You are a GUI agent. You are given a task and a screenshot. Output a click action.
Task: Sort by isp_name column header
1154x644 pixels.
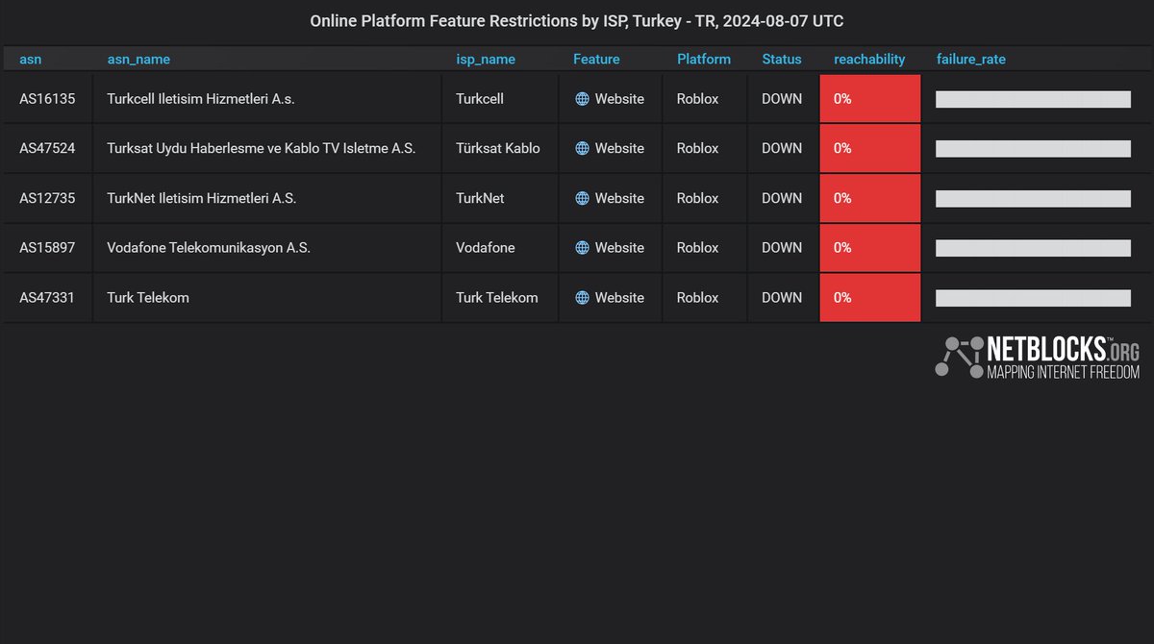[x=486, y=60]
